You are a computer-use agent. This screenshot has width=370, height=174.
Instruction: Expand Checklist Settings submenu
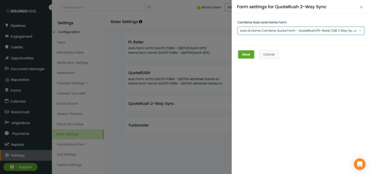[x=87, y=83]
